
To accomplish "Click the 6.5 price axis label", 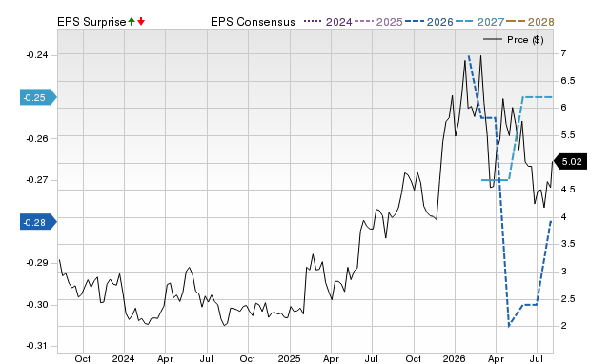I will [x=568, y=81].
